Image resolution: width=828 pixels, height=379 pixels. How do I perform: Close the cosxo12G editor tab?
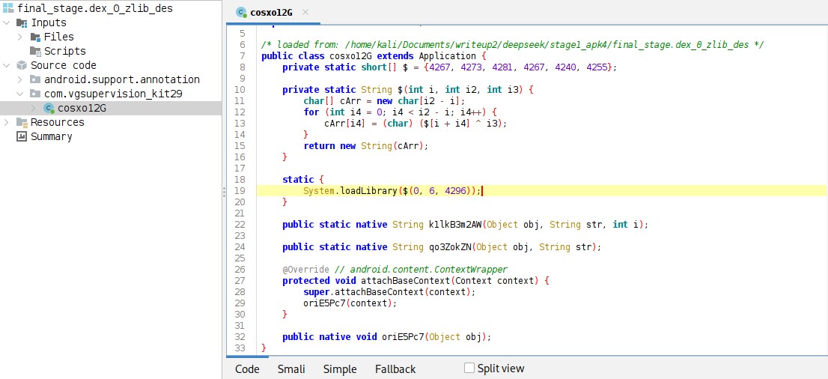pos(305,12)
